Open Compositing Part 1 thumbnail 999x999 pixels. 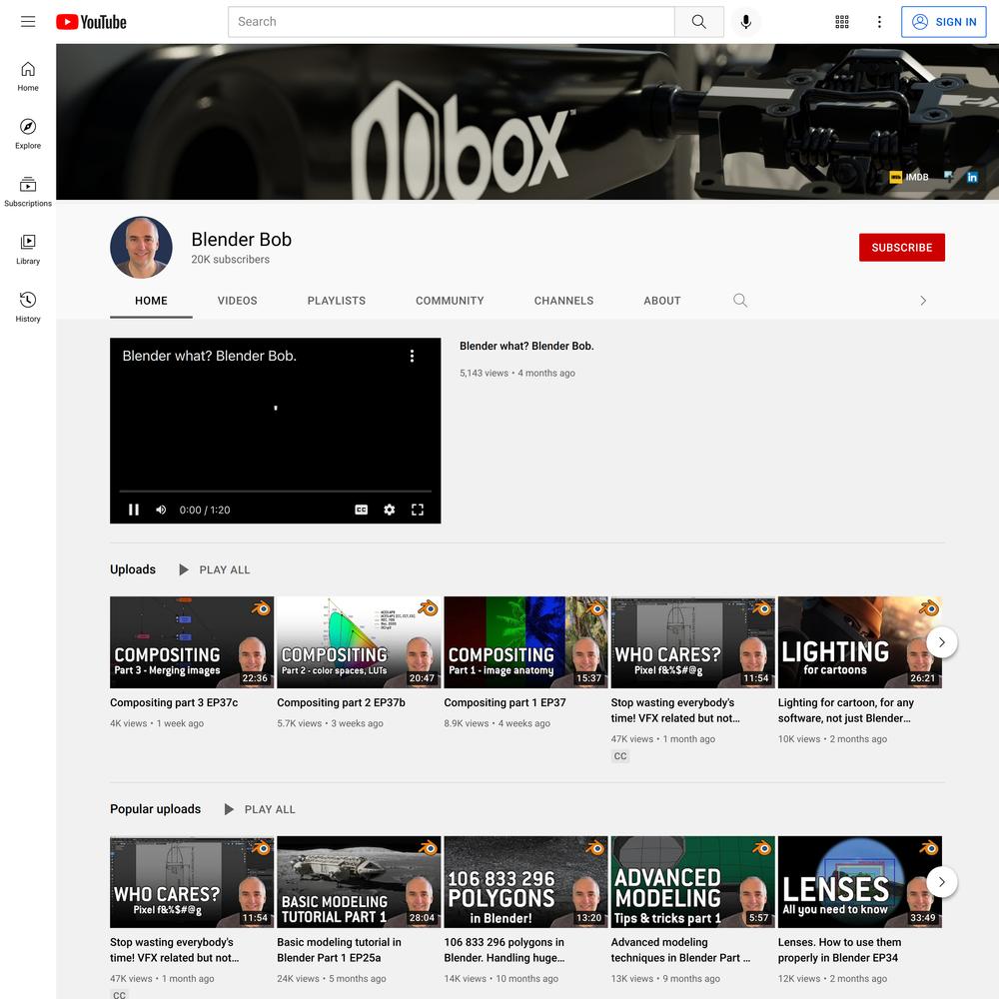click(x=525, y=642)
